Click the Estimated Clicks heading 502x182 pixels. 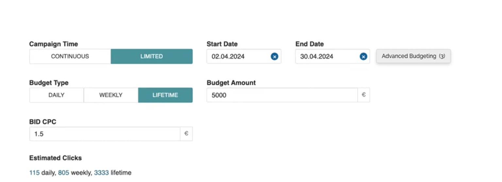coord(56,158)
